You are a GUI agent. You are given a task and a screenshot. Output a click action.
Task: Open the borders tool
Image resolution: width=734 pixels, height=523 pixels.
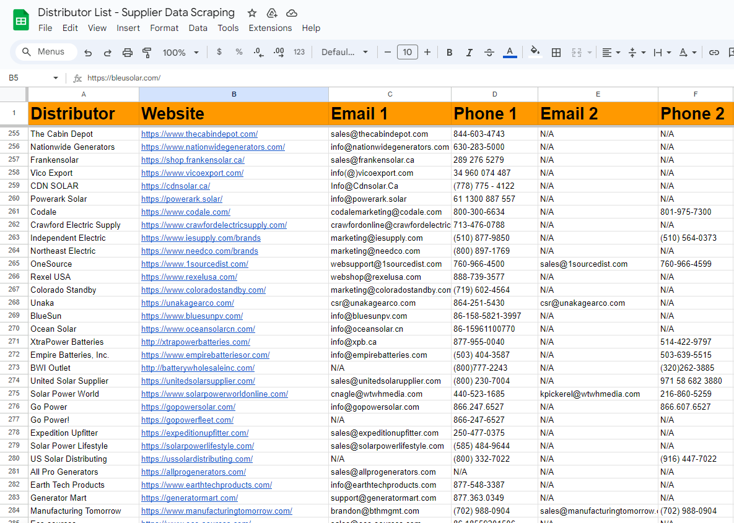click(x=556, y=53)
